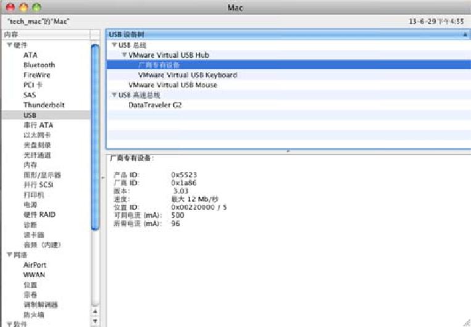471x327 pixels.
Task: Open Thunderbolt hardware info
Action: coord(44,105)
